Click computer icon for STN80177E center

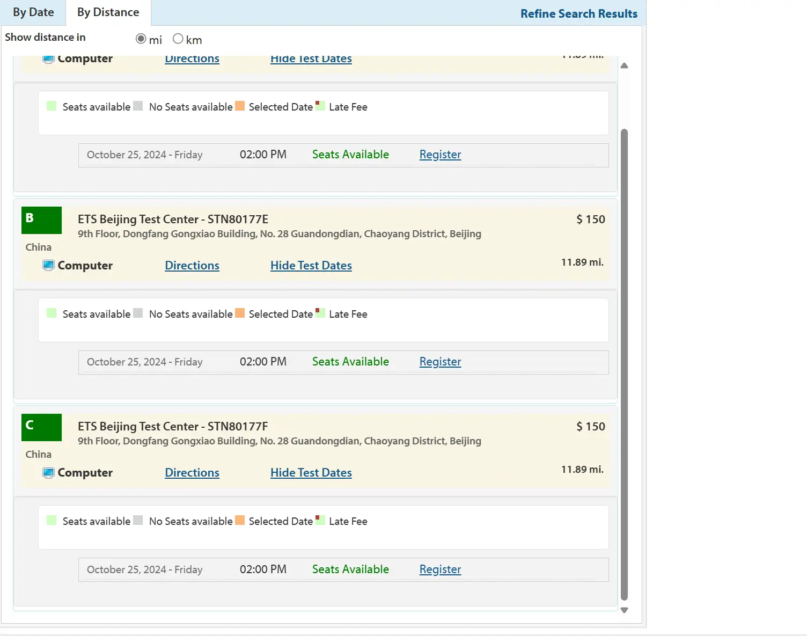(48, 266)
